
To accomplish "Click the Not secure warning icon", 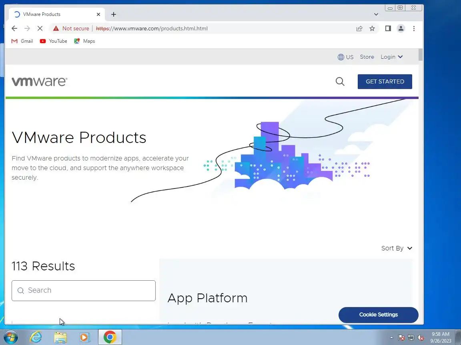I will pos(56,28).
